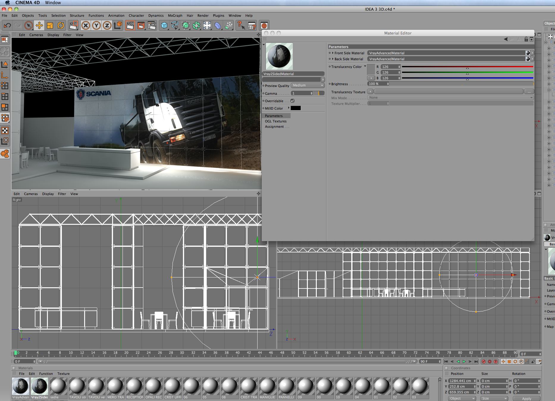Open the Window menu in macOS menu bar
The image size is (555, 401).
pos(53,3)
